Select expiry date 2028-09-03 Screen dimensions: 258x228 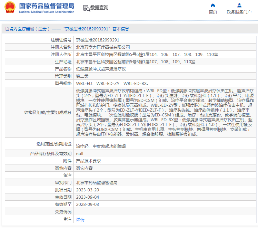88,205
